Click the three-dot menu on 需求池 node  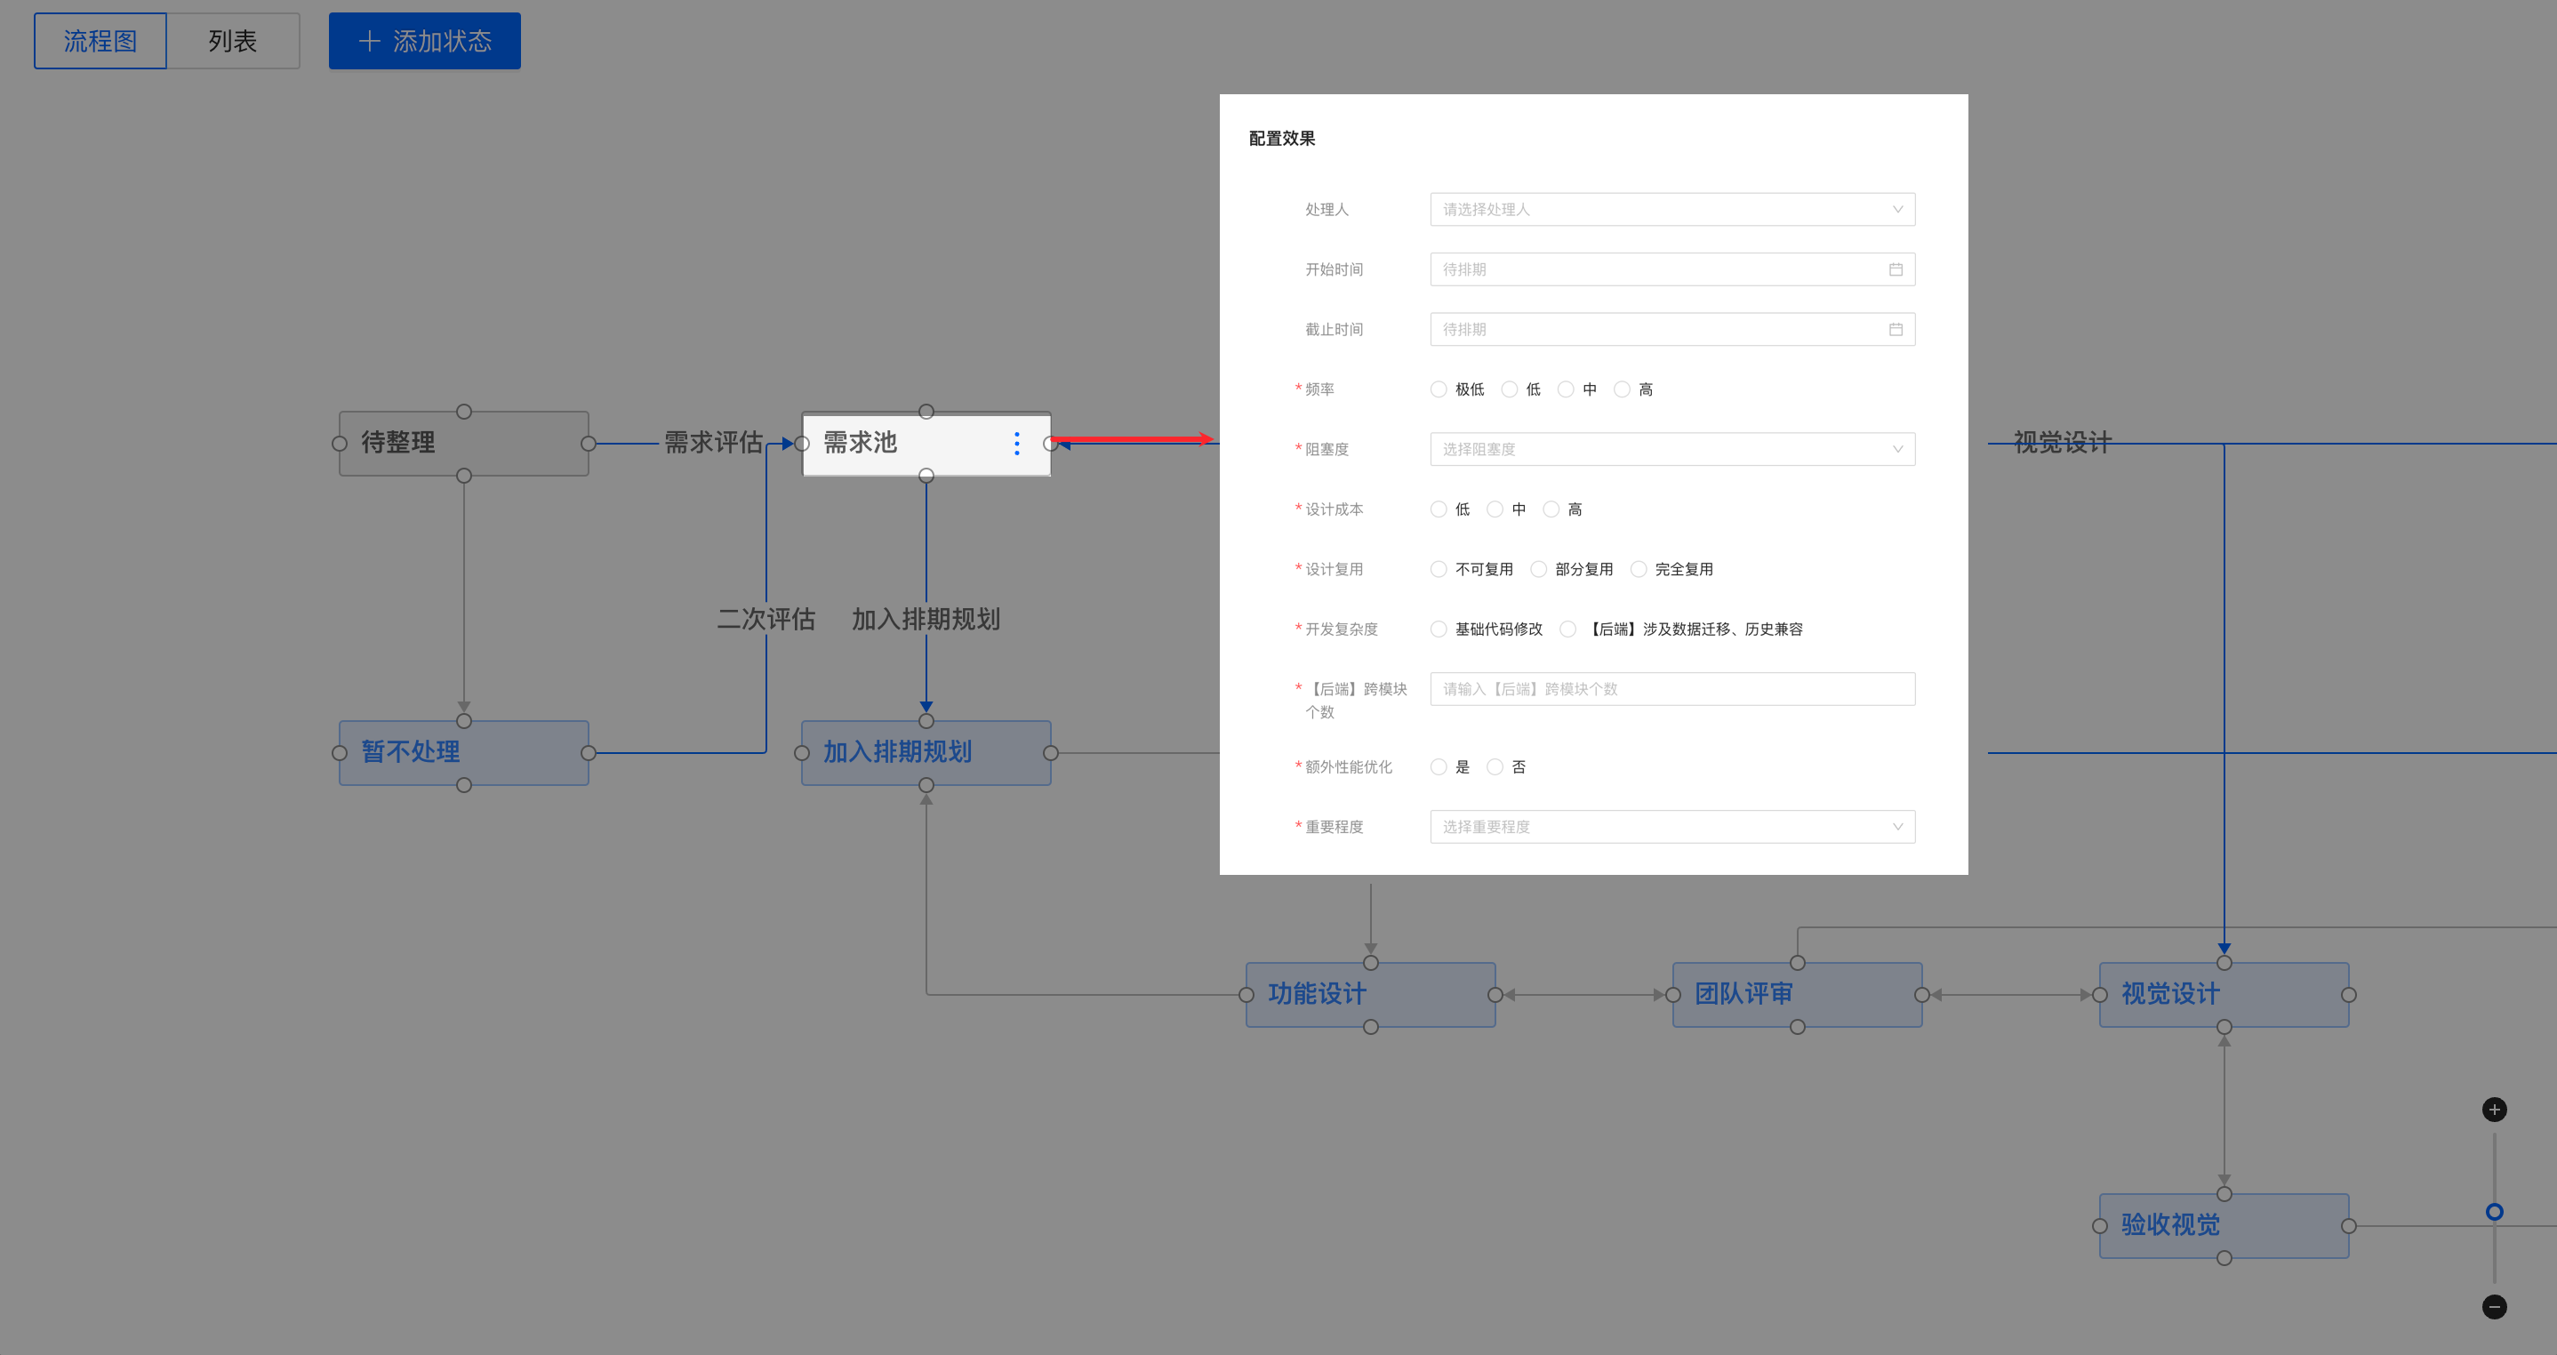click(x=1016, y=444)
